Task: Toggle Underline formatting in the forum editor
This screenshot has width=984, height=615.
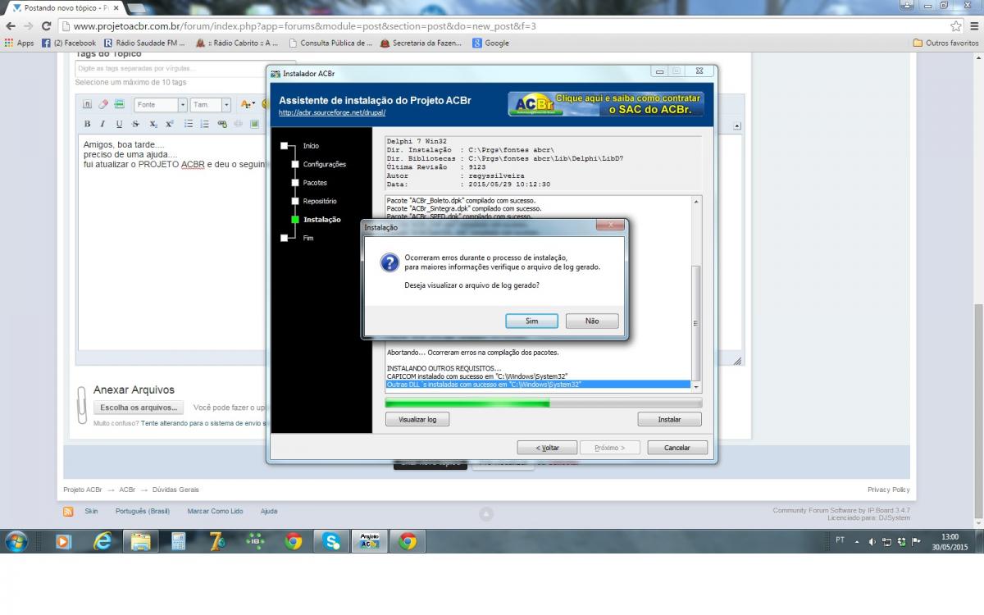Action: coord(119,124)
